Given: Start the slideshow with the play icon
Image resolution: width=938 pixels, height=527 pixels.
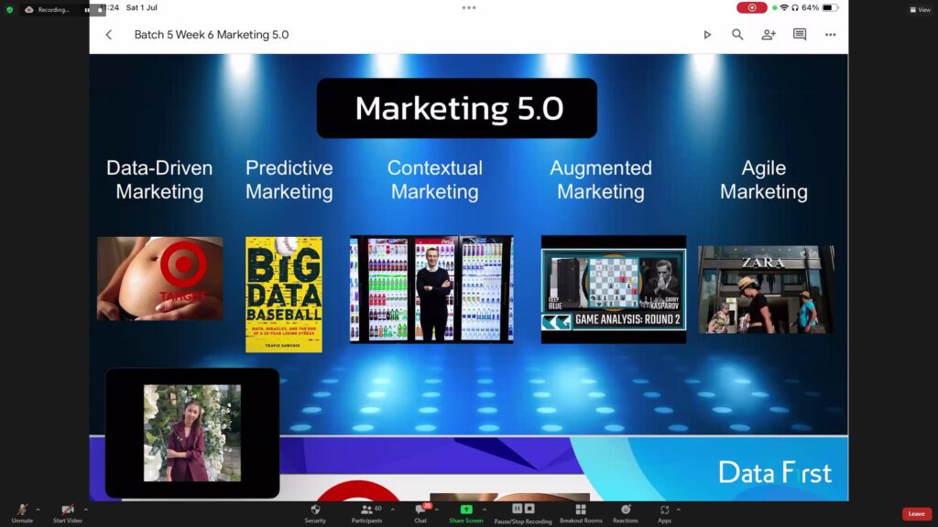Looking at the screenshot, I should (707, 35).
